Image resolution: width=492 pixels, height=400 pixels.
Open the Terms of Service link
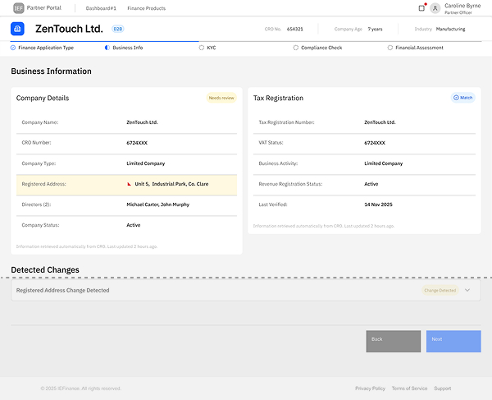coord(409,389)
